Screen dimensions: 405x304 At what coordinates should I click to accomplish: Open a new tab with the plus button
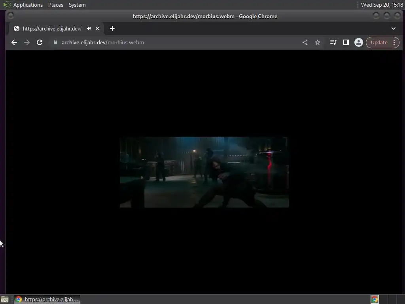[112, 28]
